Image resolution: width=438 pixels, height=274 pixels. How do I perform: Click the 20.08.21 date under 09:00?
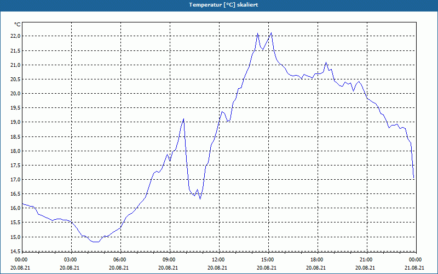[168, 267]
